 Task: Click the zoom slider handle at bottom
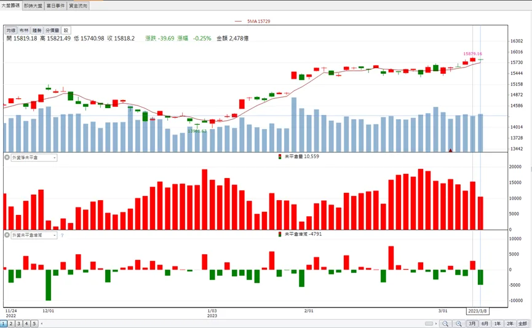pos(429,324)
